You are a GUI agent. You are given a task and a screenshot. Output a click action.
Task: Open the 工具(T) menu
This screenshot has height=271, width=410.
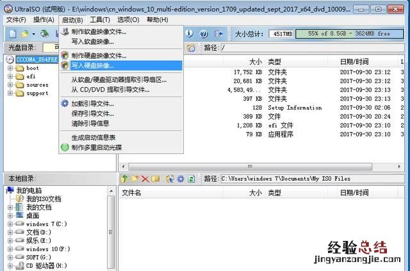[100, 20]
